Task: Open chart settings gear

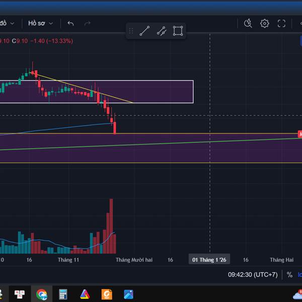Action: [x=265, y=24]
